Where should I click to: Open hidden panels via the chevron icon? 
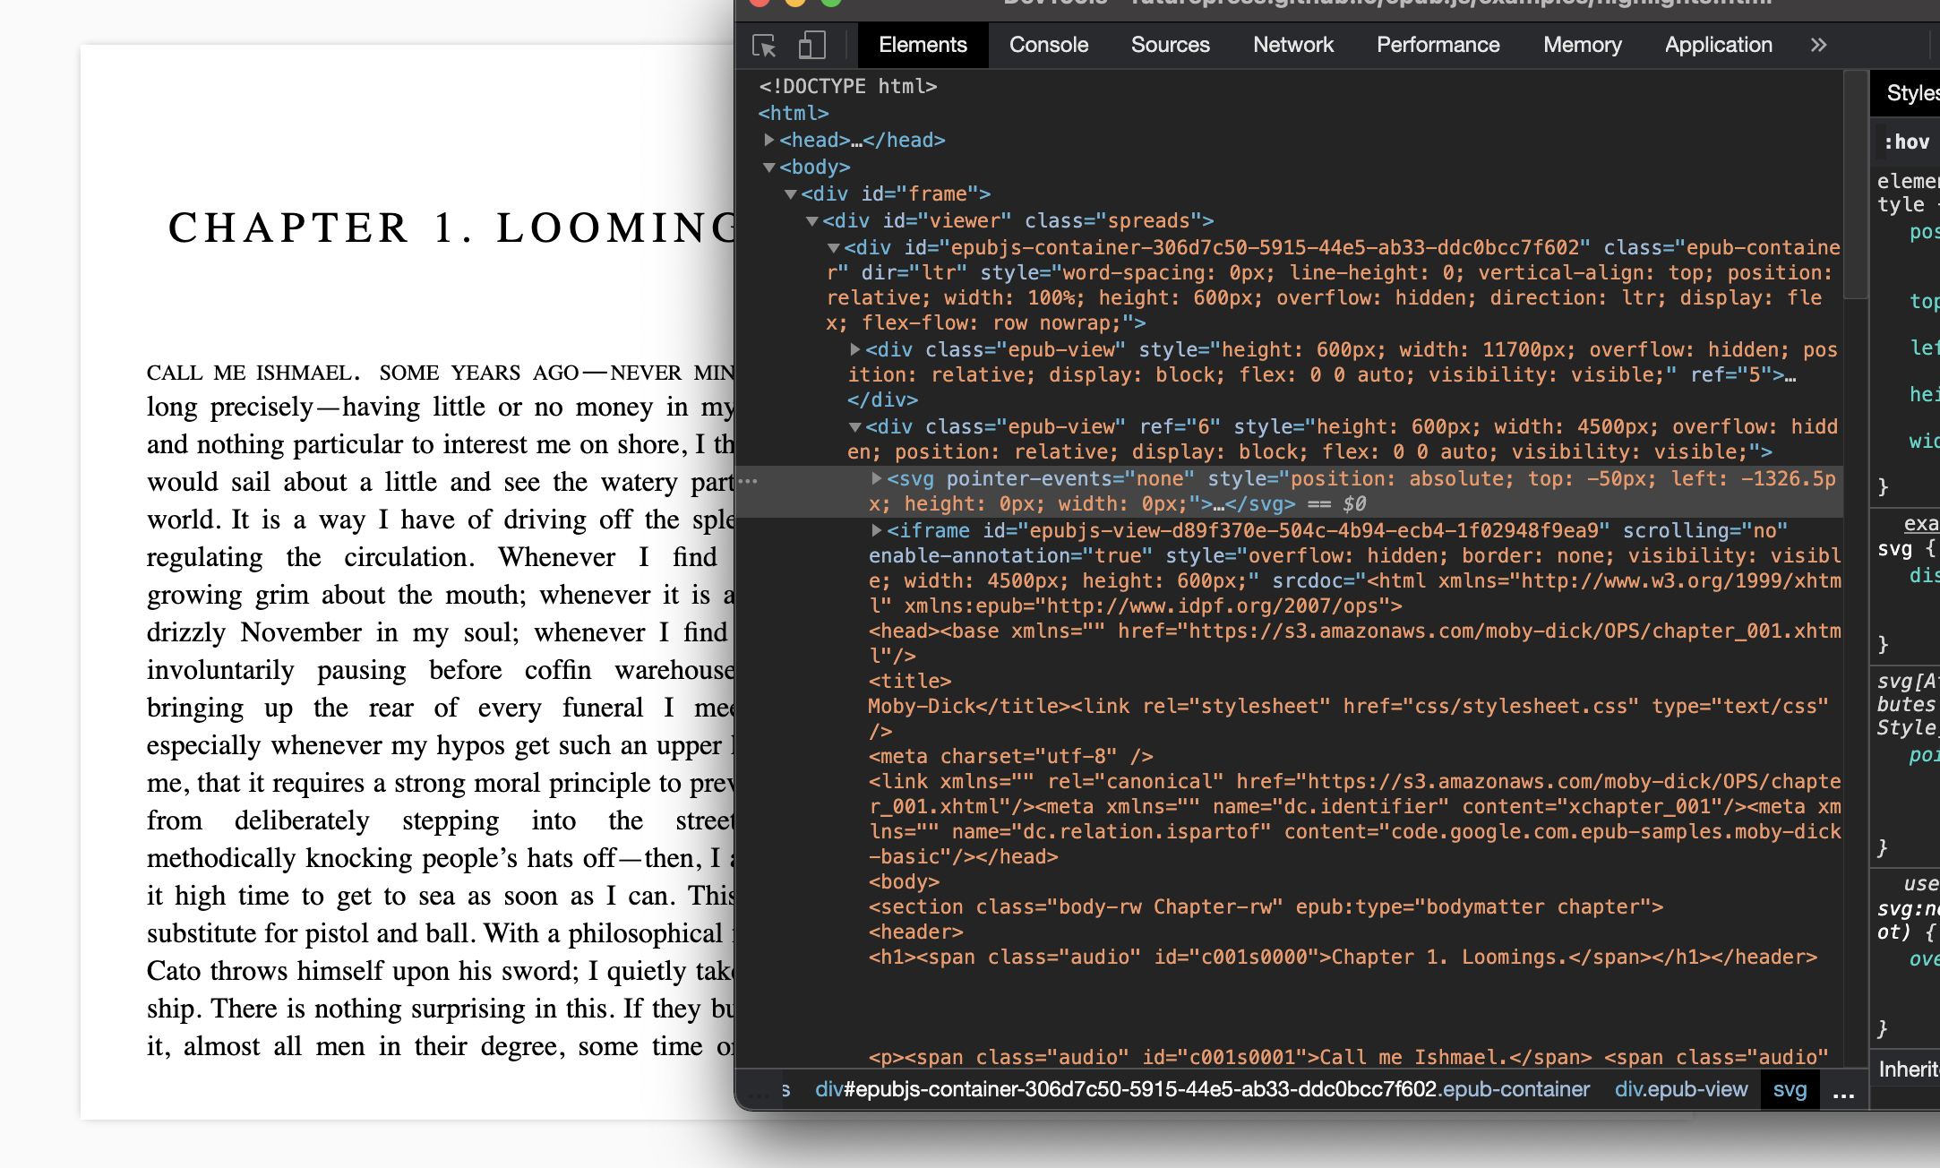1818,45
